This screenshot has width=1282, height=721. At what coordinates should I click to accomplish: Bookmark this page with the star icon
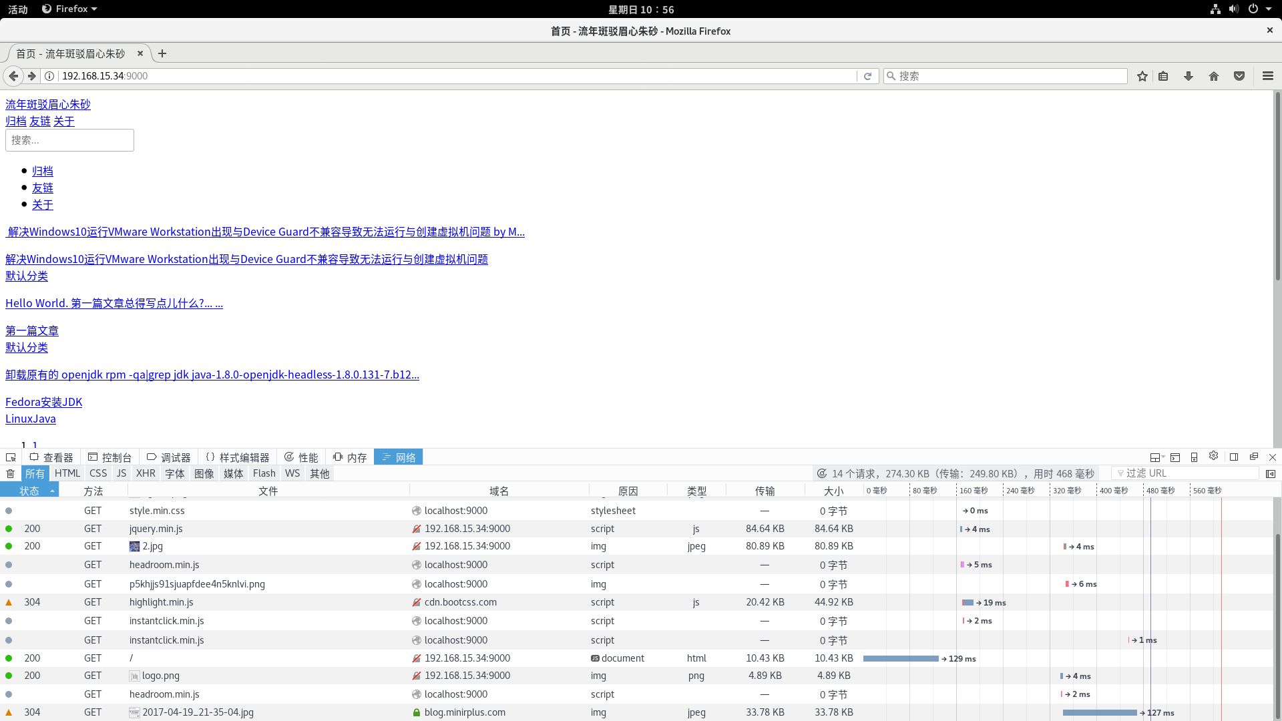coord(1142,76)
